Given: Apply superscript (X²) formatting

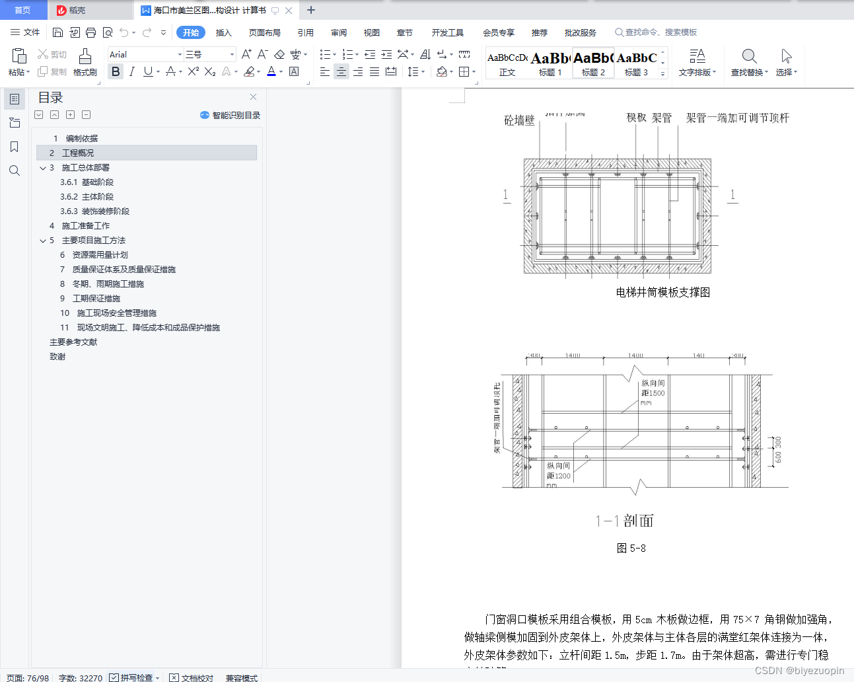Looking at the screenshot, I should tap(193, 71).
